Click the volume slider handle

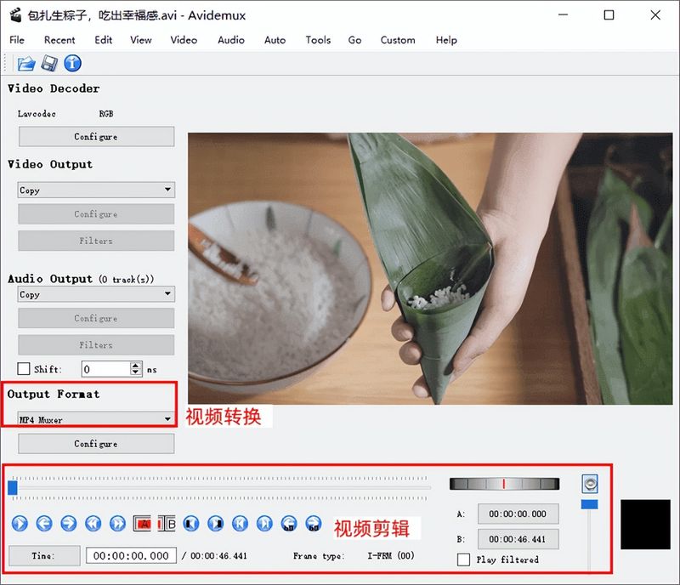589,504
